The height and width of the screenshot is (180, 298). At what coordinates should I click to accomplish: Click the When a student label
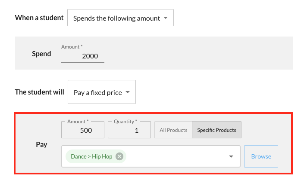[39, 18]
